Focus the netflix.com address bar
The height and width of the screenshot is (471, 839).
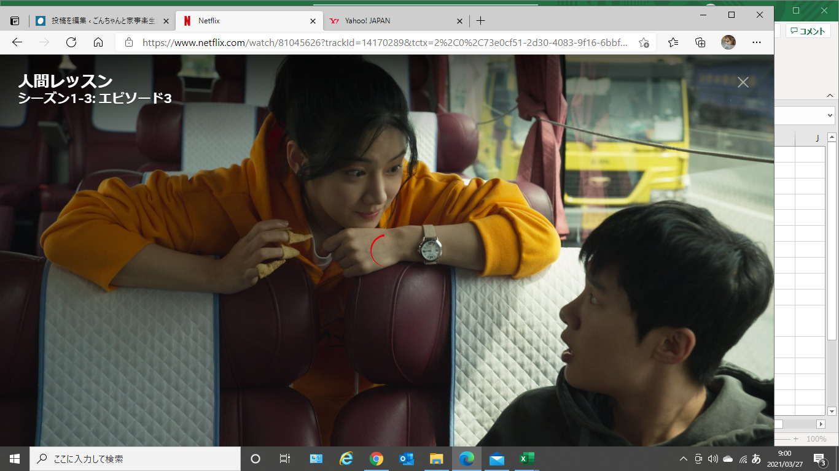384,42
